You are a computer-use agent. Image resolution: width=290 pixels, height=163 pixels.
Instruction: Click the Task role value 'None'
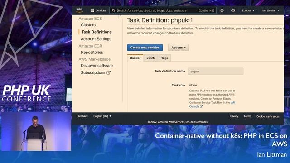point(193,85)
